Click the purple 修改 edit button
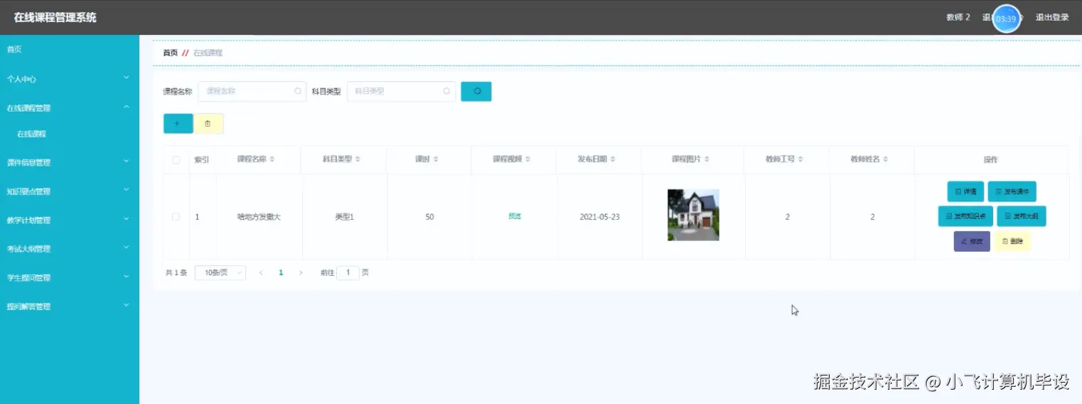The height and width of the screenshot is (404, 1082). [x=972, y=241]
